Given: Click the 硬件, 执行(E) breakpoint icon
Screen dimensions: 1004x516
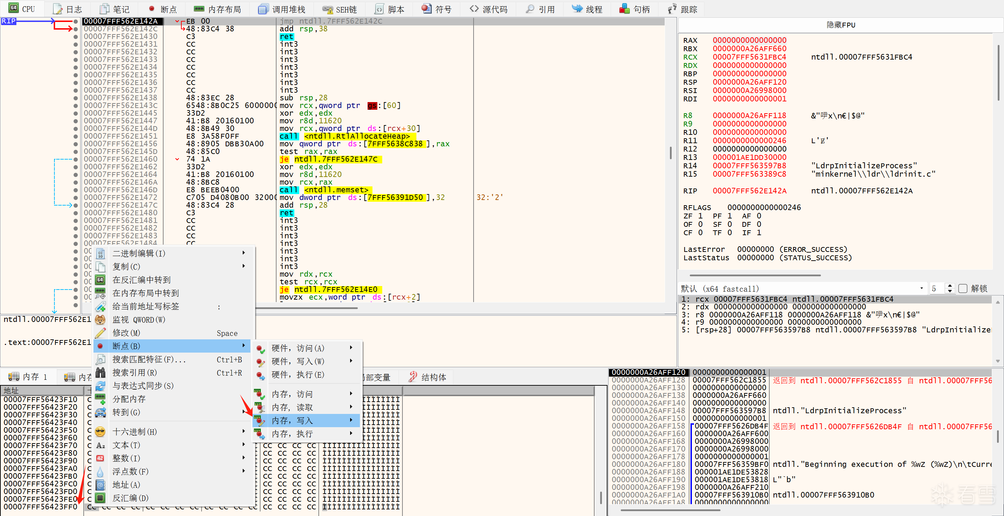Looking at the screenshot, I should [x=260, y=375].
